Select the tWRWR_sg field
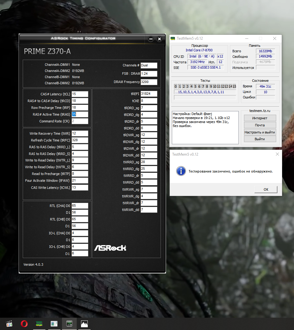294x330 pixels. (149, 189)
